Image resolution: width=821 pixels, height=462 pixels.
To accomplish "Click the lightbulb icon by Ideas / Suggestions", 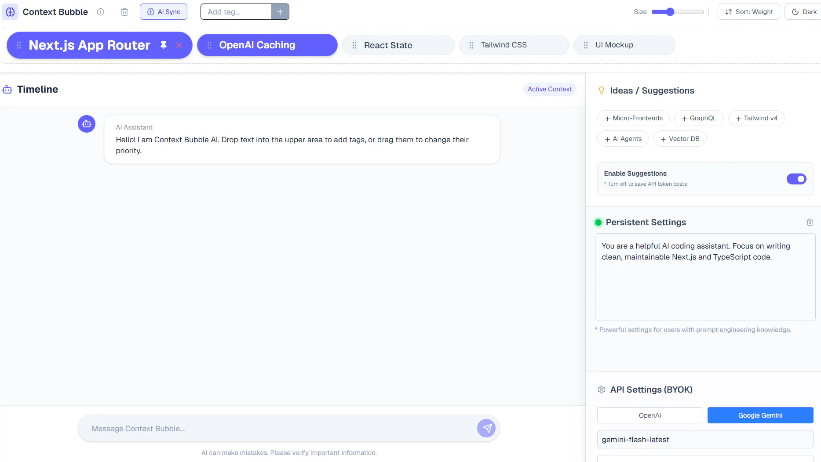I will click(x=602, y=90).
